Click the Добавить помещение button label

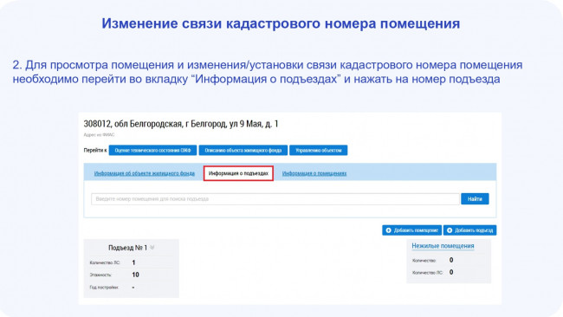416,230
